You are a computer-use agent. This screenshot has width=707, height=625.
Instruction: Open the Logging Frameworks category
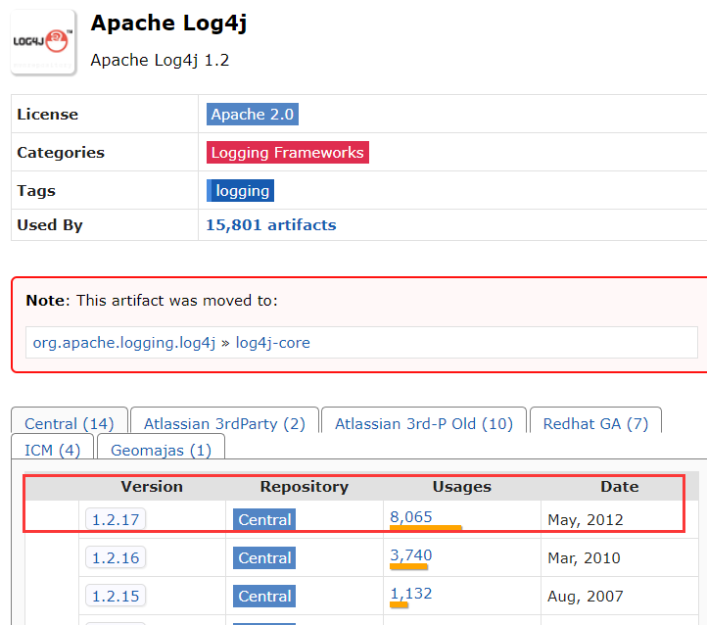tap(288, 153)
